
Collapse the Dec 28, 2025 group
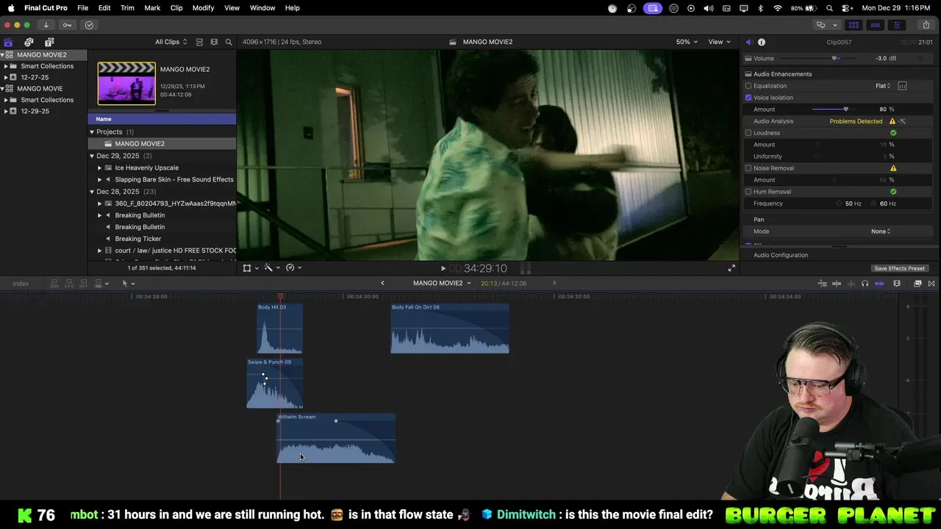coord(92,192)
